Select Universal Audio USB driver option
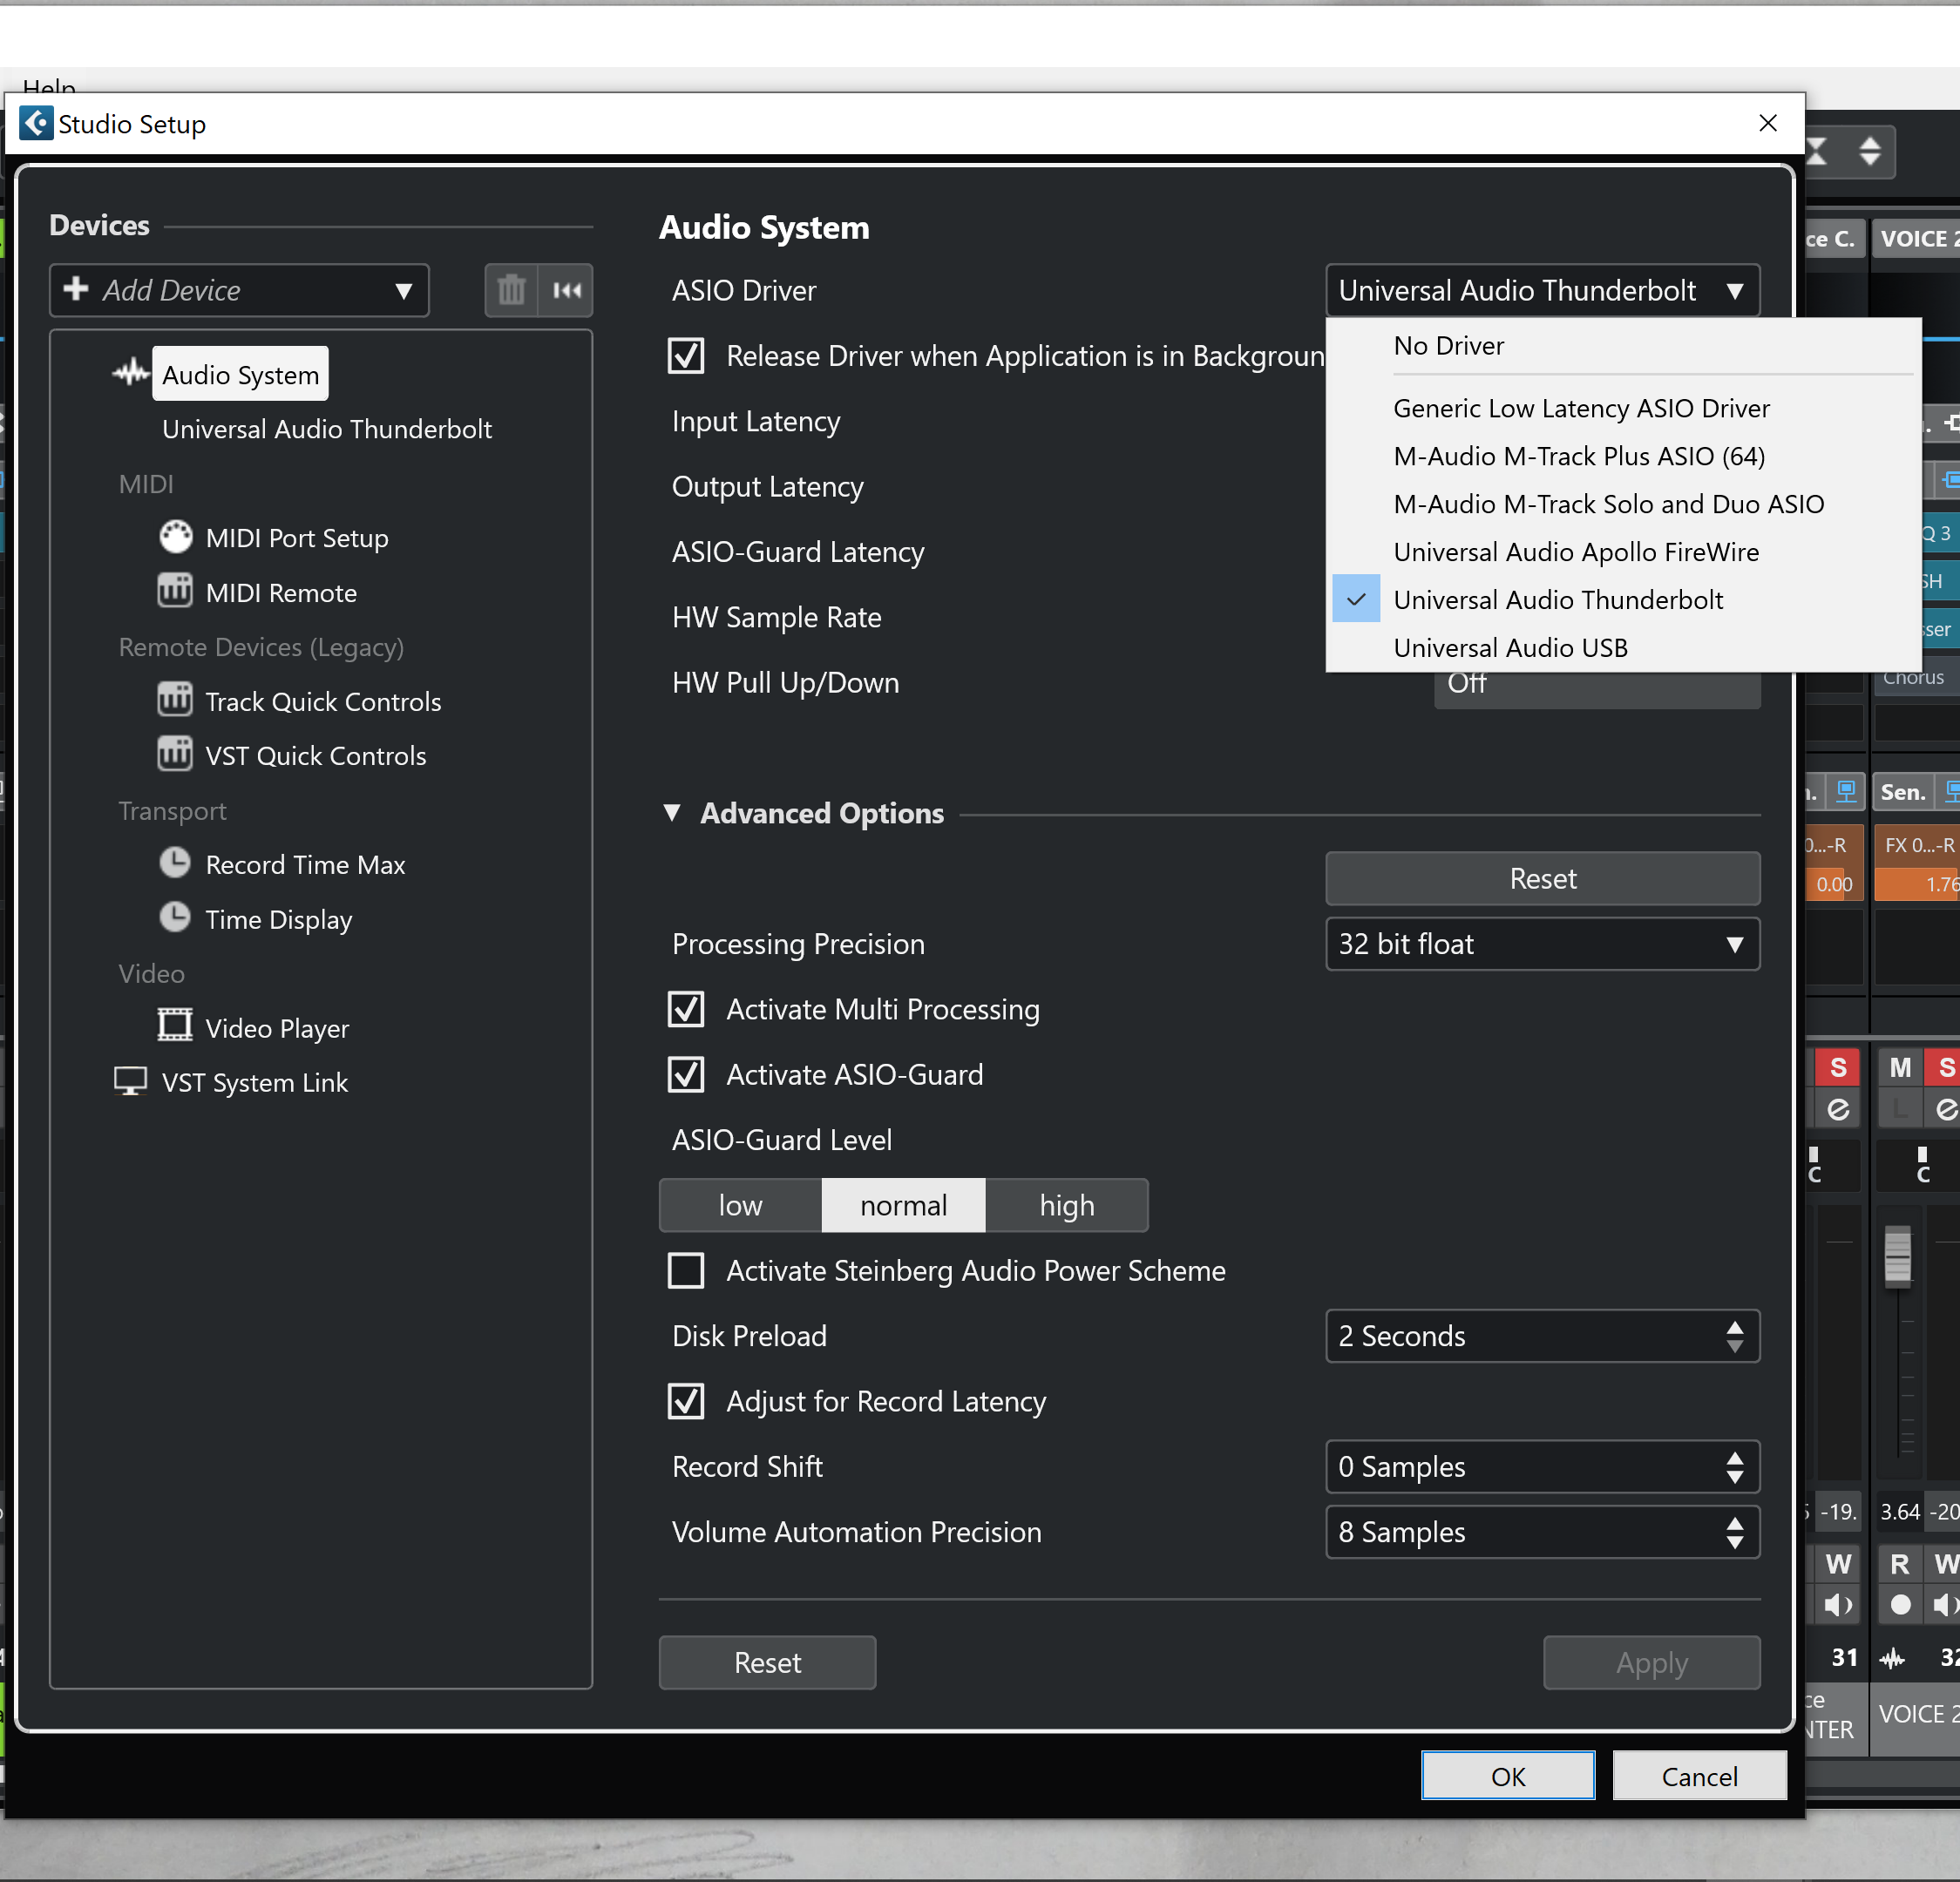This screenshot has height=1882, width=1960. (1510, 648)
